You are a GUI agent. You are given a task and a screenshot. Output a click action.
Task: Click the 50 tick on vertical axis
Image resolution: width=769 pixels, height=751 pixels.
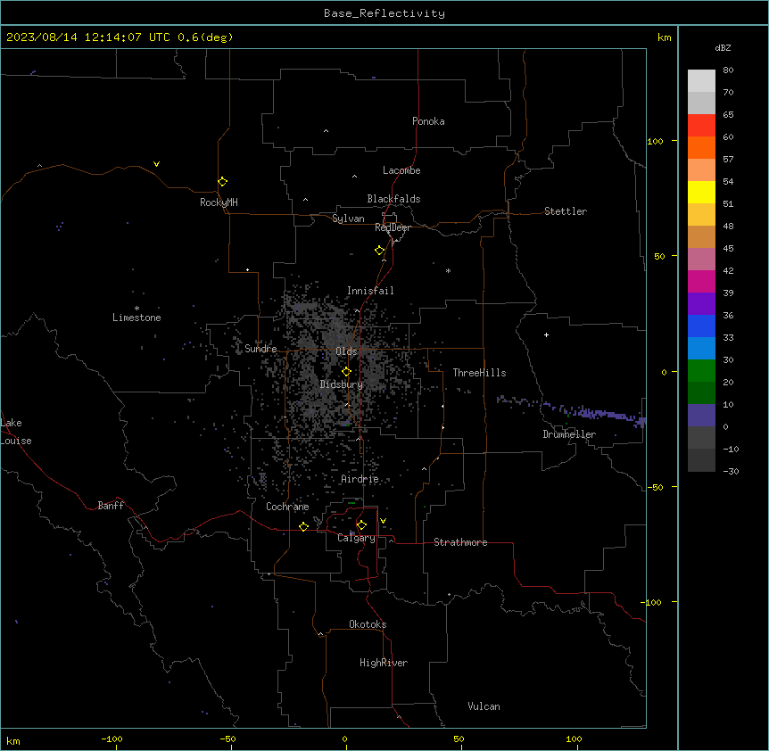coord(659,256)
